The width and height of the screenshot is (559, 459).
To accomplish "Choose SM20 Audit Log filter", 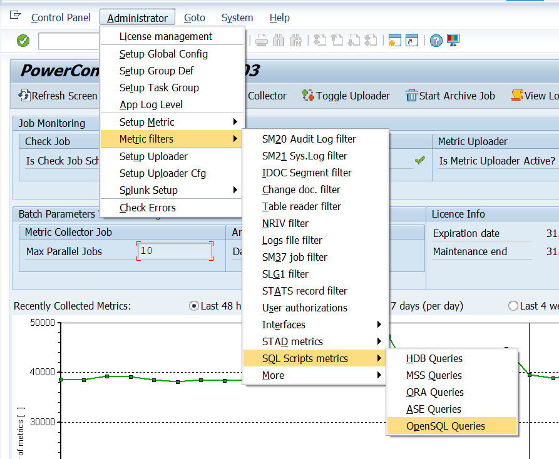I will click(309, 139).
